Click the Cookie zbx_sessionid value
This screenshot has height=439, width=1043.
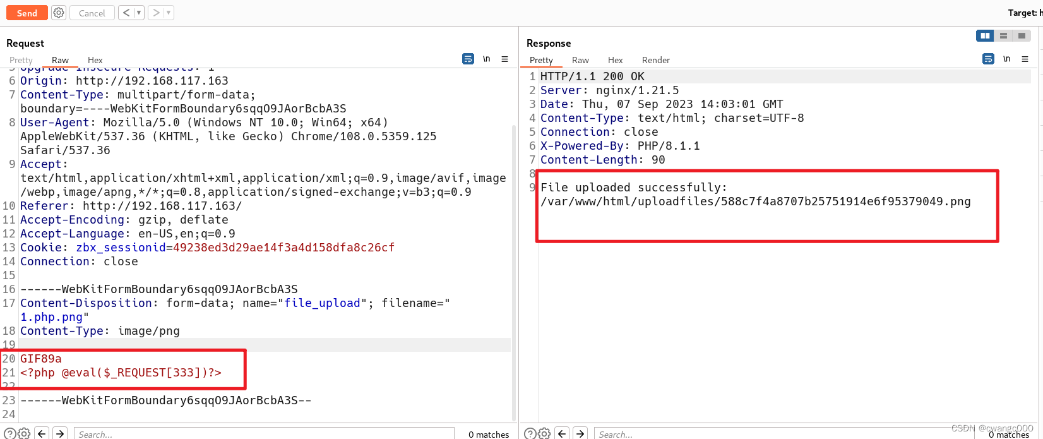[283, 248]
